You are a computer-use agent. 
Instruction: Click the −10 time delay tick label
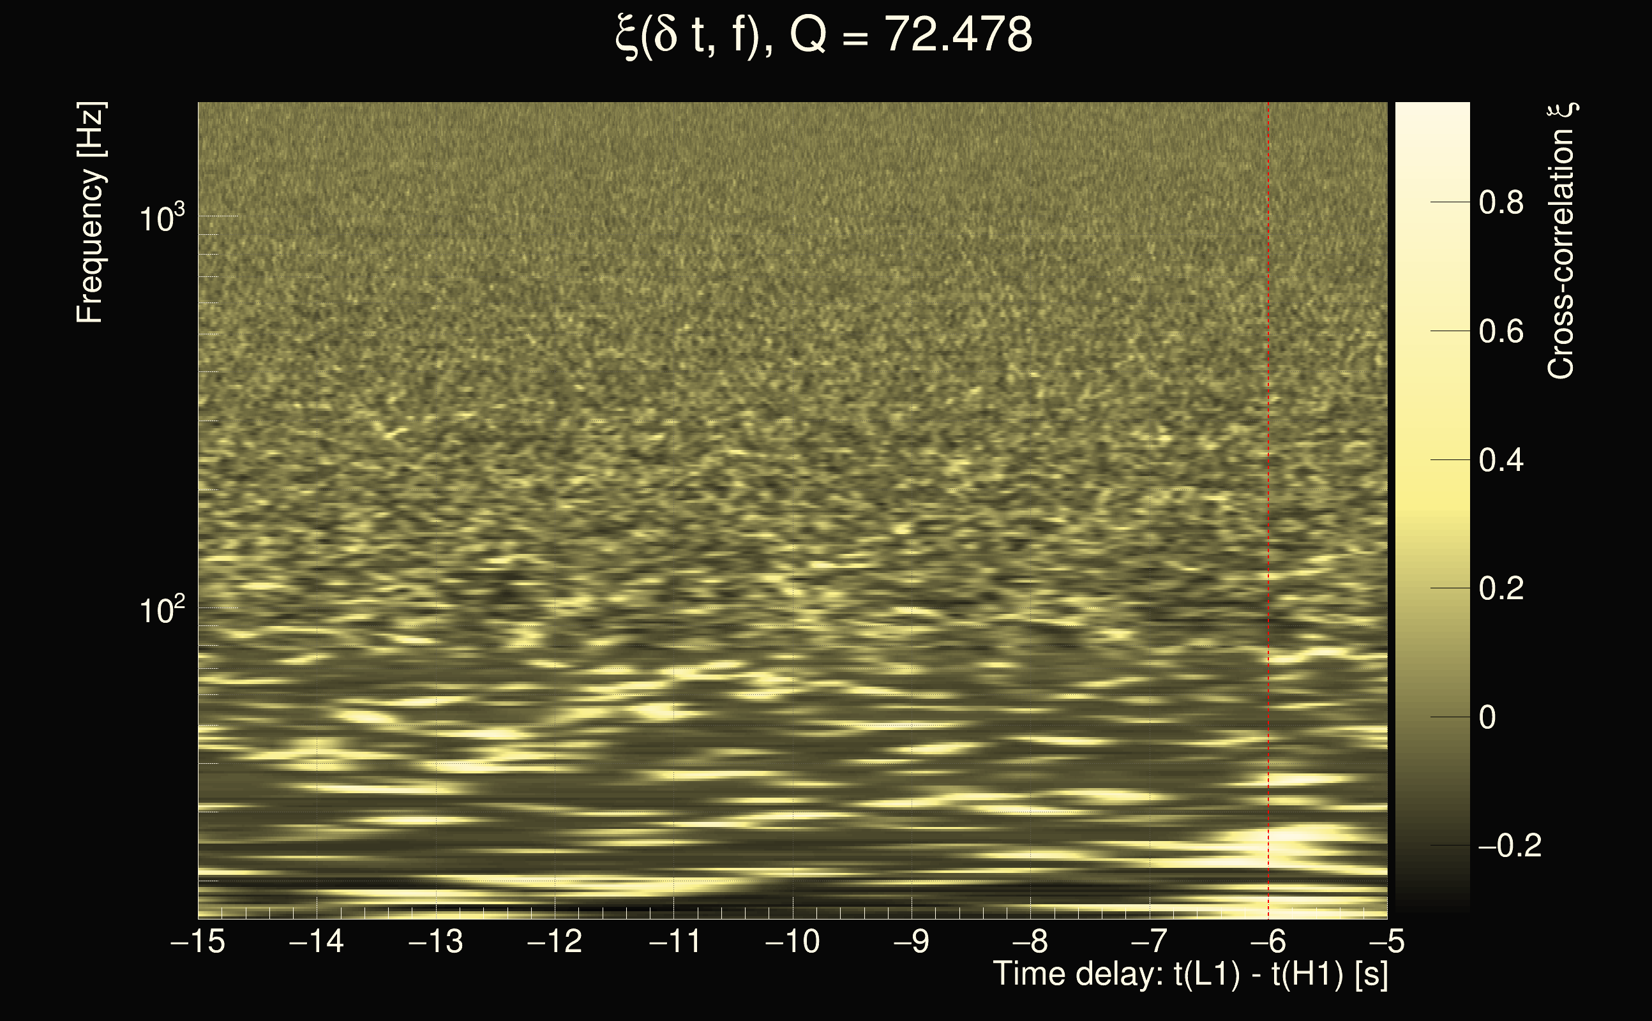792,941
